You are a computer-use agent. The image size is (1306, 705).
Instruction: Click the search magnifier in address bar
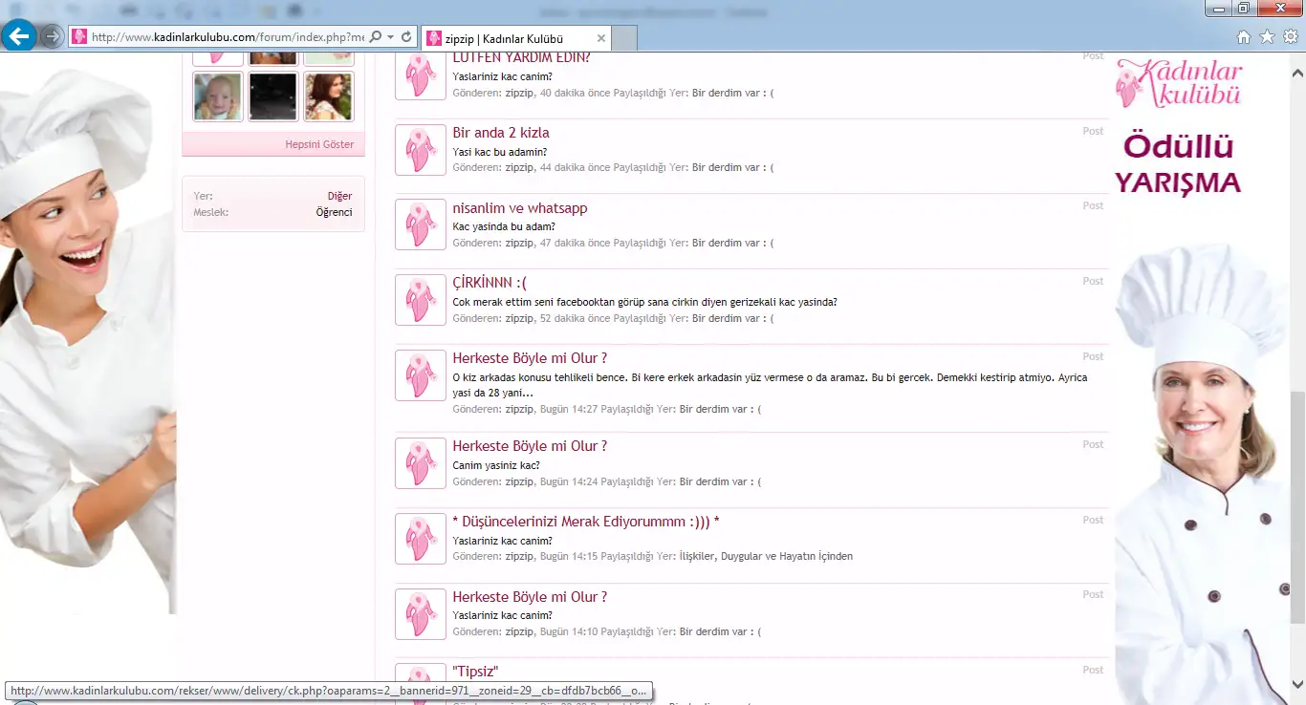point(376,37)
